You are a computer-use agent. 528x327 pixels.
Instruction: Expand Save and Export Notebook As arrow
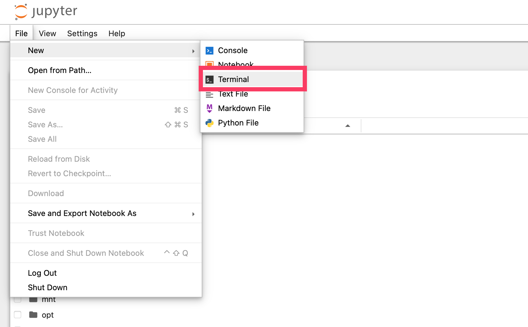(193, 214)
